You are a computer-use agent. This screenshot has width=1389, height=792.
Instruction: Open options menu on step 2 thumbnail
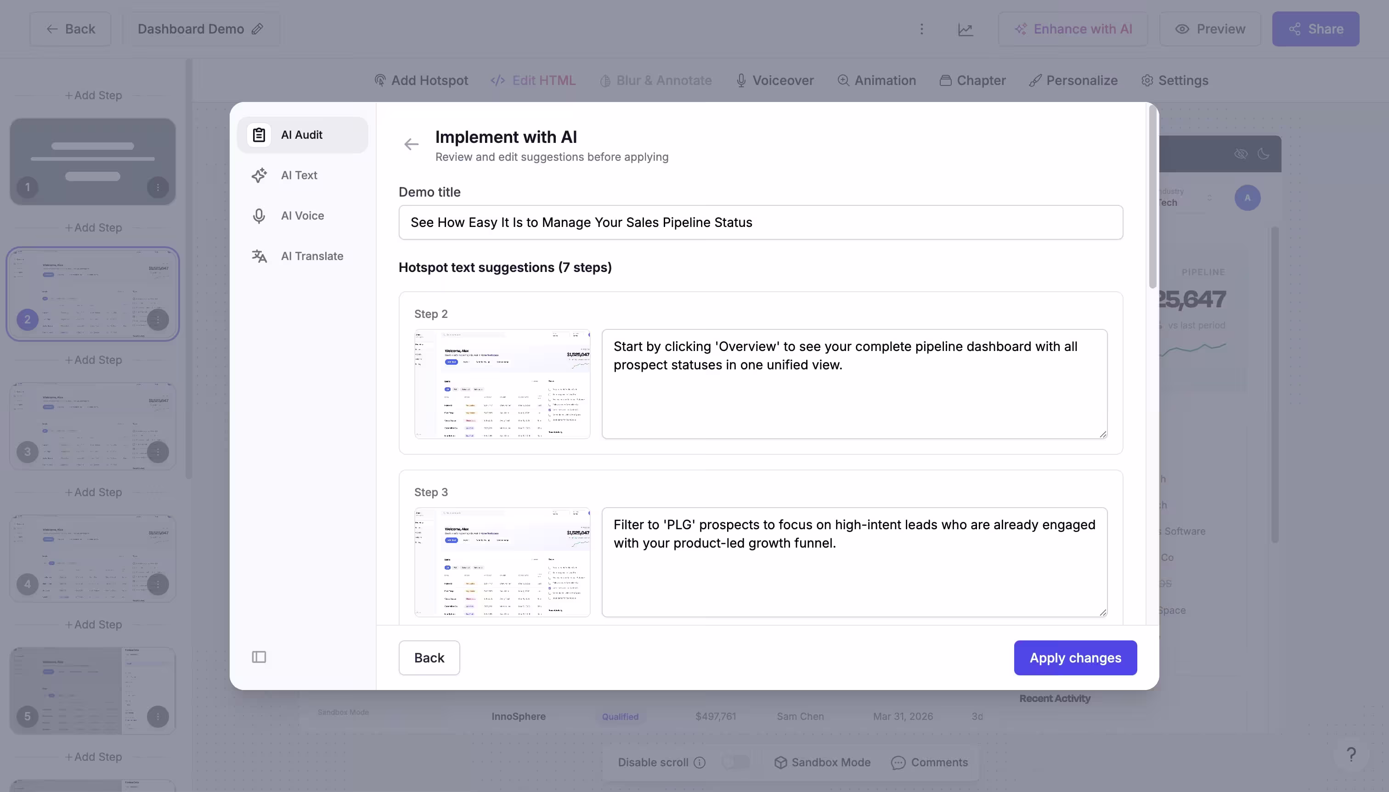(158, 320)
